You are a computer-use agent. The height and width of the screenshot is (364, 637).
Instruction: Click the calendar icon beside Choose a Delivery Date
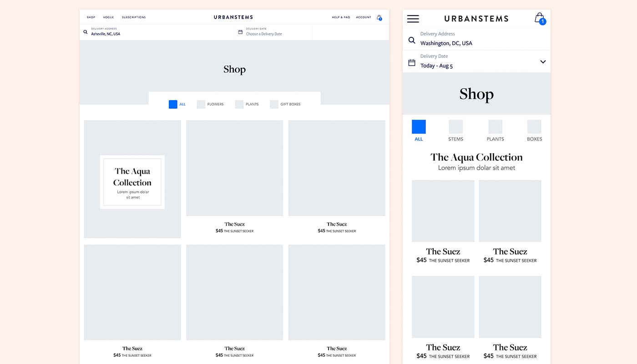pyautogui.click(x=240, y=32)
